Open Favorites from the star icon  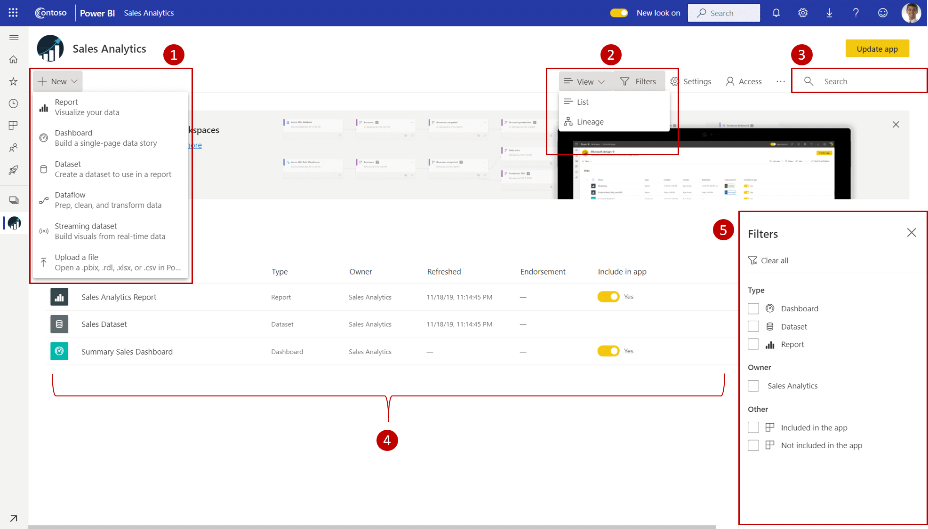13,81
